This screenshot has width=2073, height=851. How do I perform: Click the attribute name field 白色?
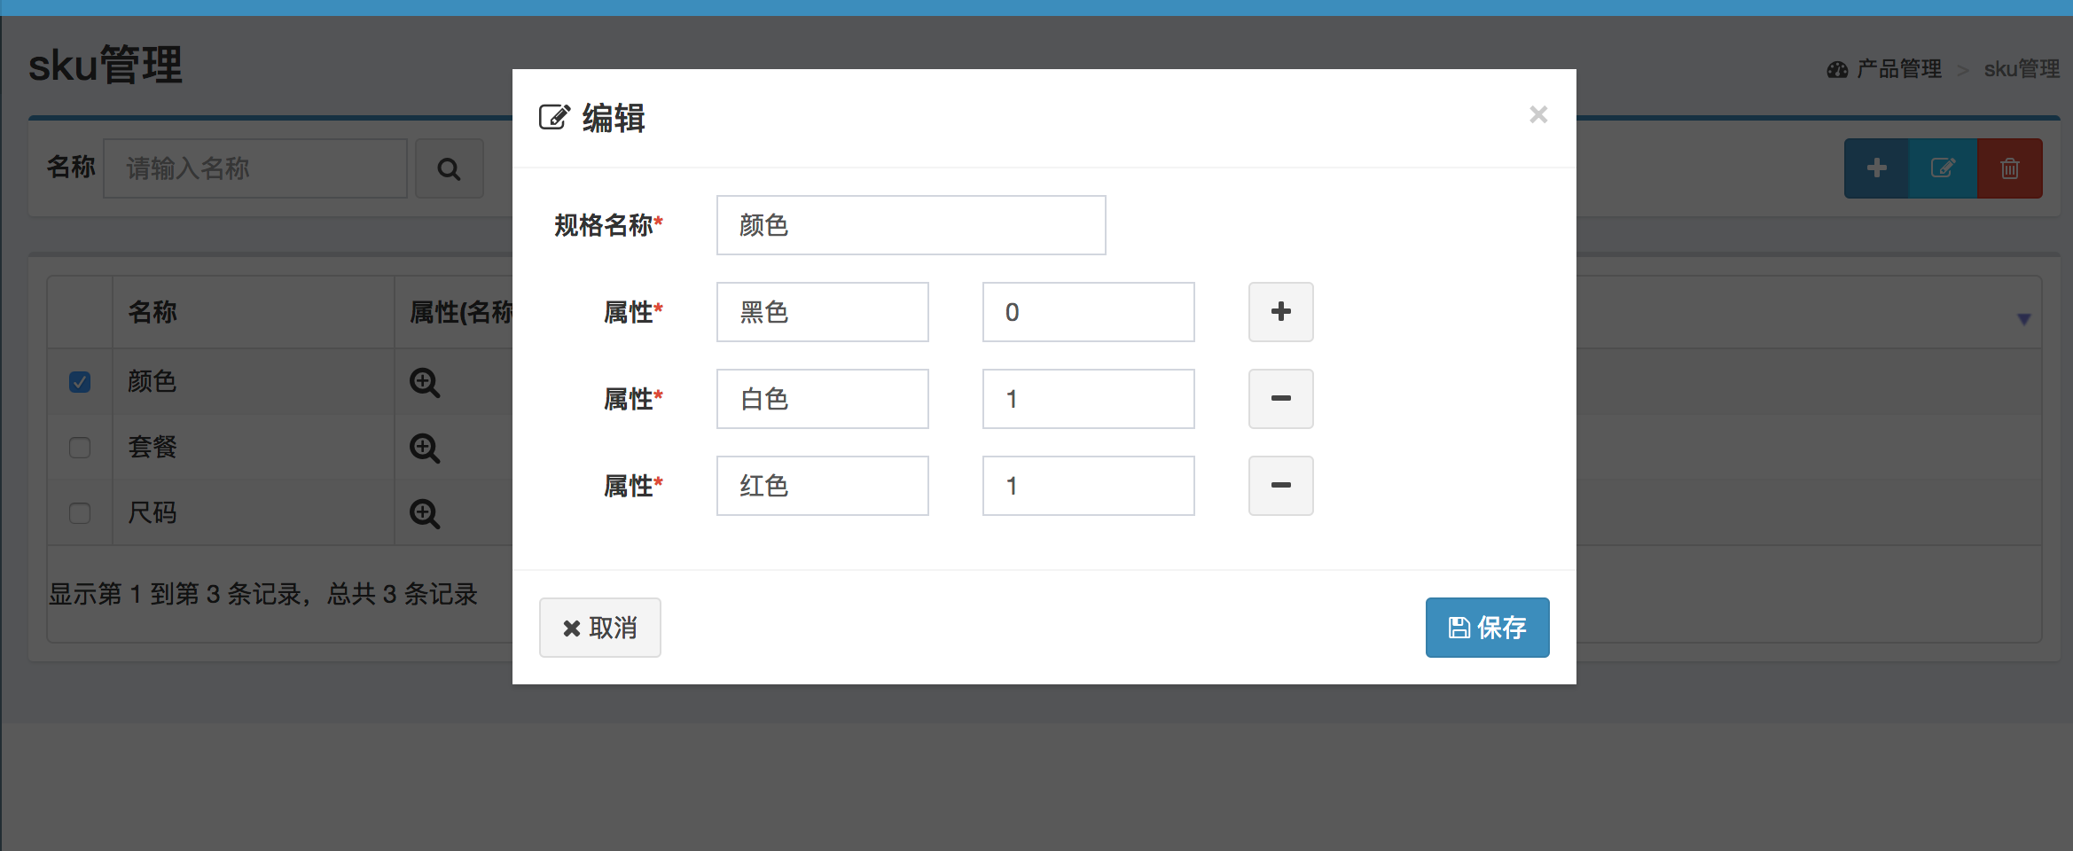pyautogui.click(x=822, y=399)
